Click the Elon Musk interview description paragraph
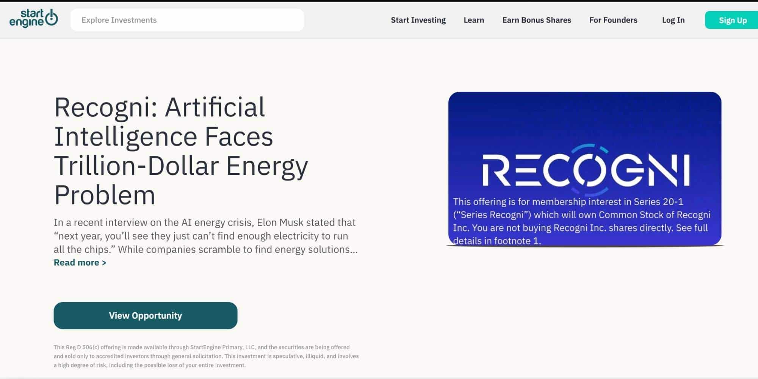 pyautogui.click(x=205, y=236)
